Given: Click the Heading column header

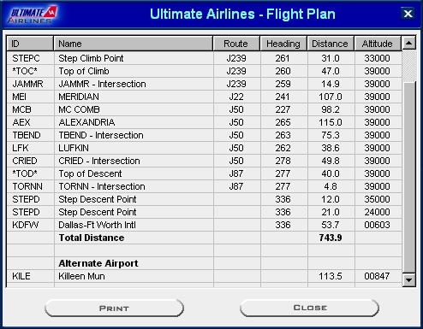Looking at the screenshot, I should pyautogui.click(x=283, y=44).
